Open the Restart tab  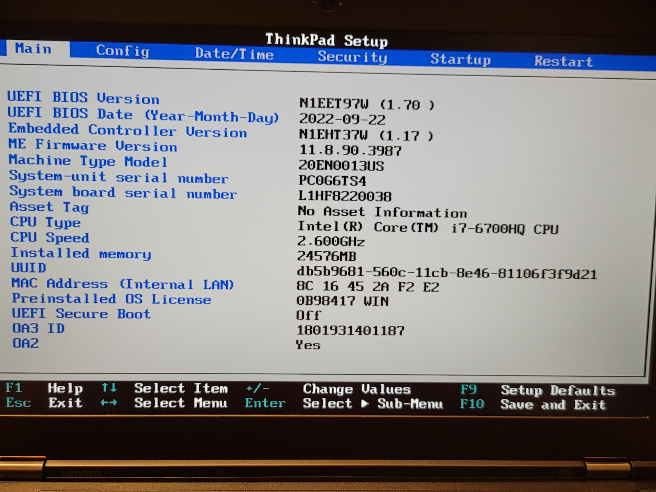(563, 61)
